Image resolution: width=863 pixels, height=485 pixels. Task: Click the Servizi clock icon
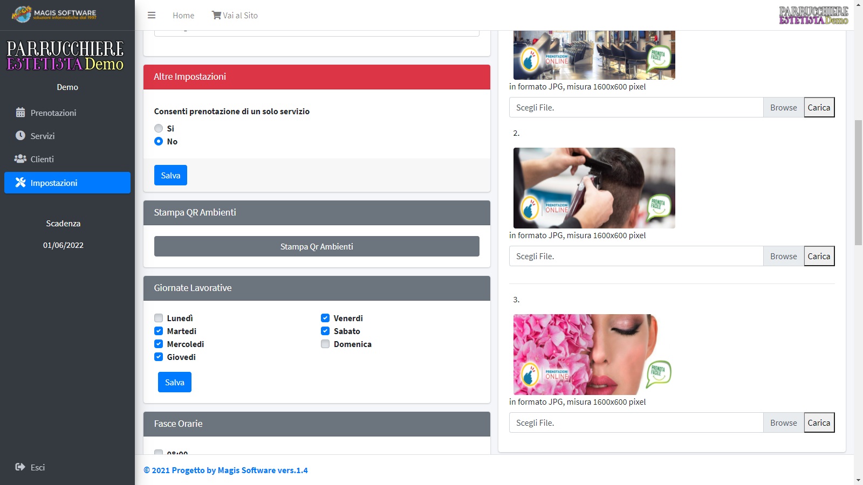point(20,136)
